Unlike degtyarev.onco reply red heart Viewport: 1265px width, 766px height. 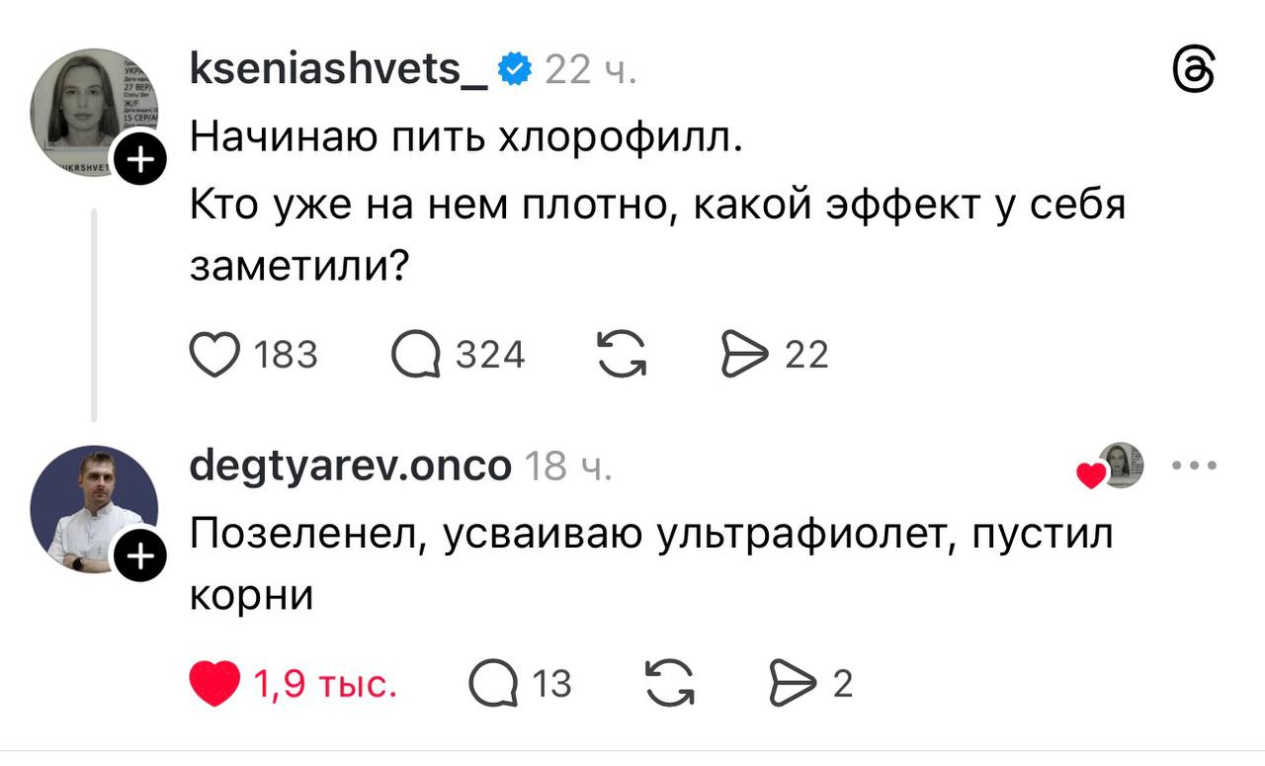click(x=213, y=684)
